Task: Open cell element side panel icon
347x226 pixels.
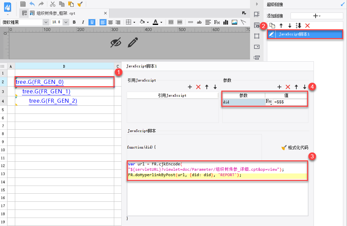Action: coord(257,14)
